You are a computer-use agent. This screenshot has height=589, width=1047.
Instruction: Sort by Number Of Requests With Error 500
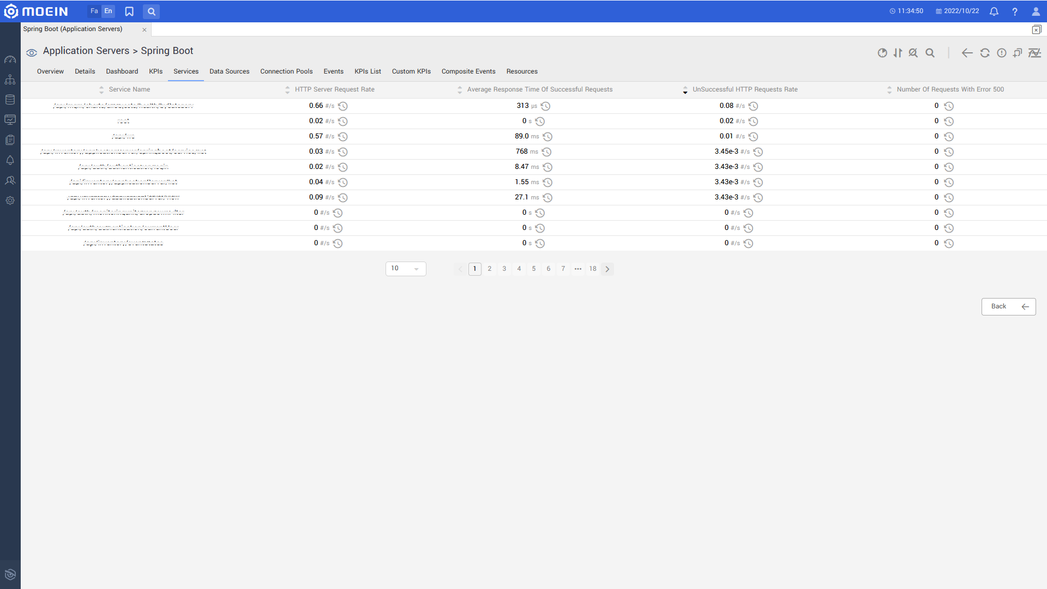click(x=889, y=90)
